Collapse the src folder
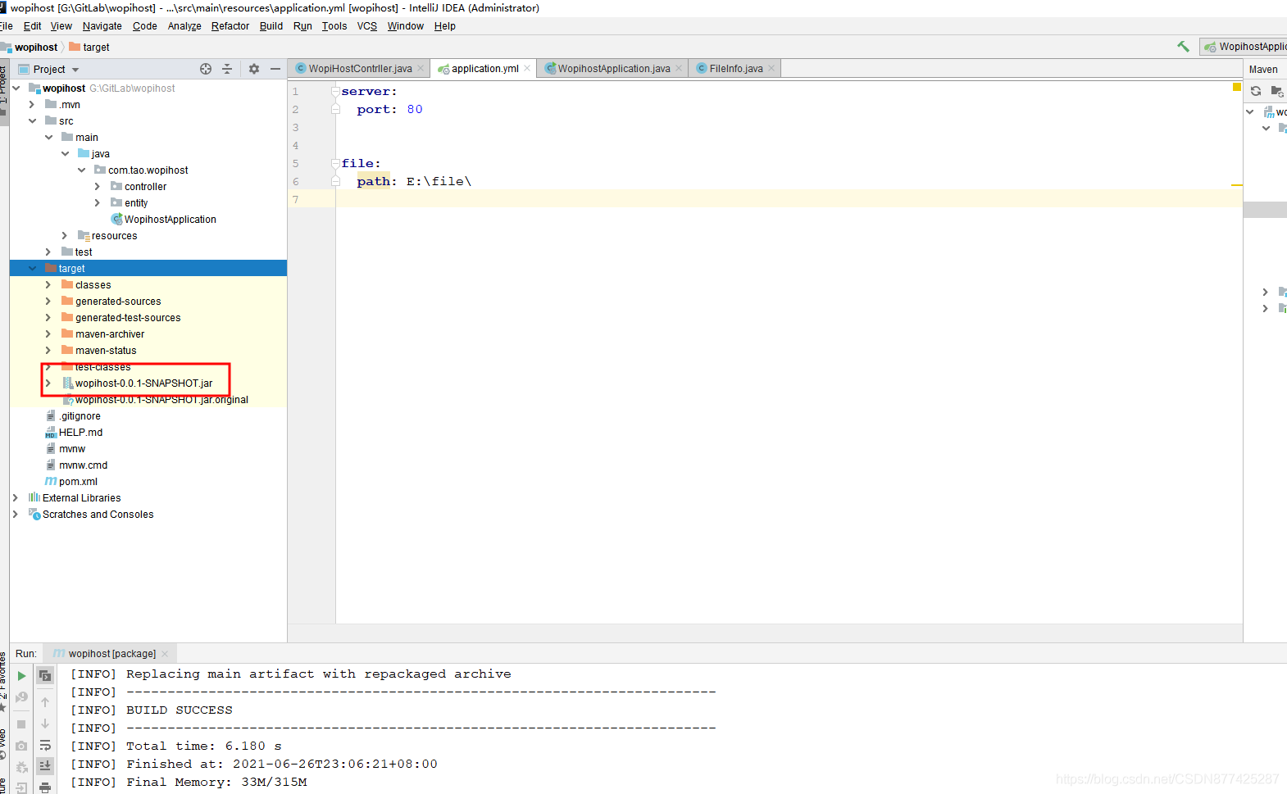1287x794 pixels. 32,121
